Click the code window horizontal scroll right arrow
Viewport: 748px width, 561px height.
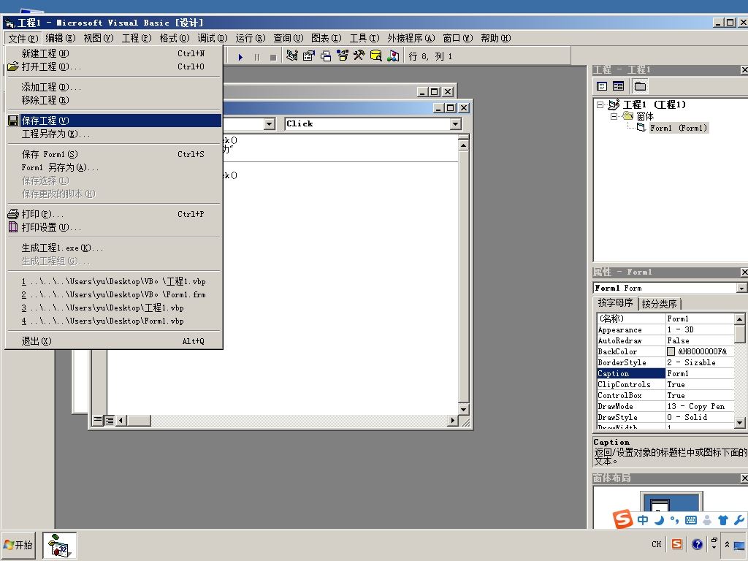coord(453,420)
